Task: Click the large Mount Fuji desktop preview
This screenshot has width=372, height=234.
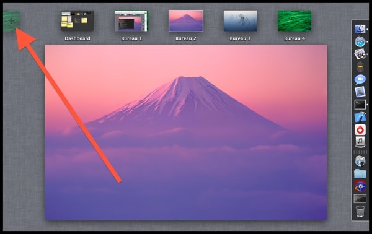Action: coord(186,132)
